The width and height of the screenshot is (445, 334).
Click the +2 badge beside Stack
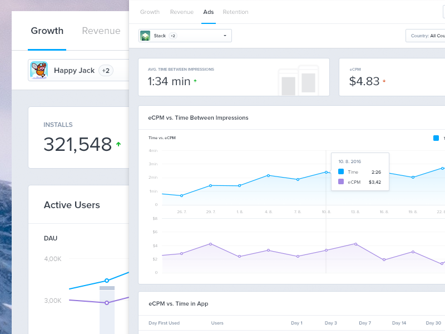[x=173, y=36]
